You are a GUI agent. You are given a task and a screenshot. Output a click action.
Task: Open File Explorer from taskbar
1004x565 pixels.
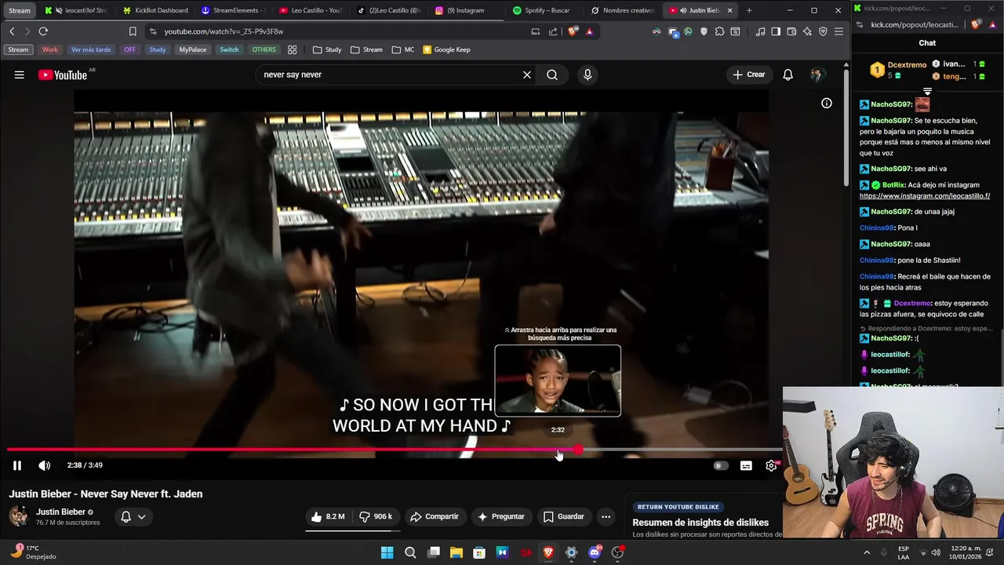coord(457,552)
